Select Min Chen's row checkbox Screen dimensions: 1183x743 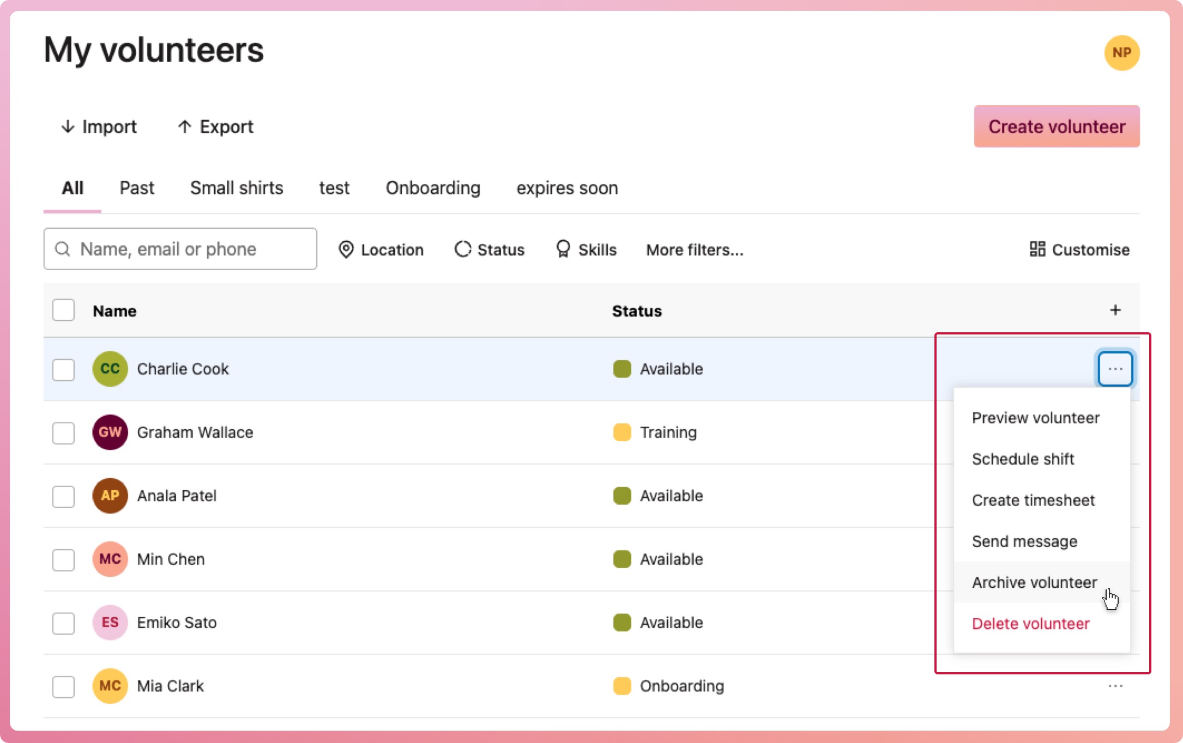coord(63,559)
